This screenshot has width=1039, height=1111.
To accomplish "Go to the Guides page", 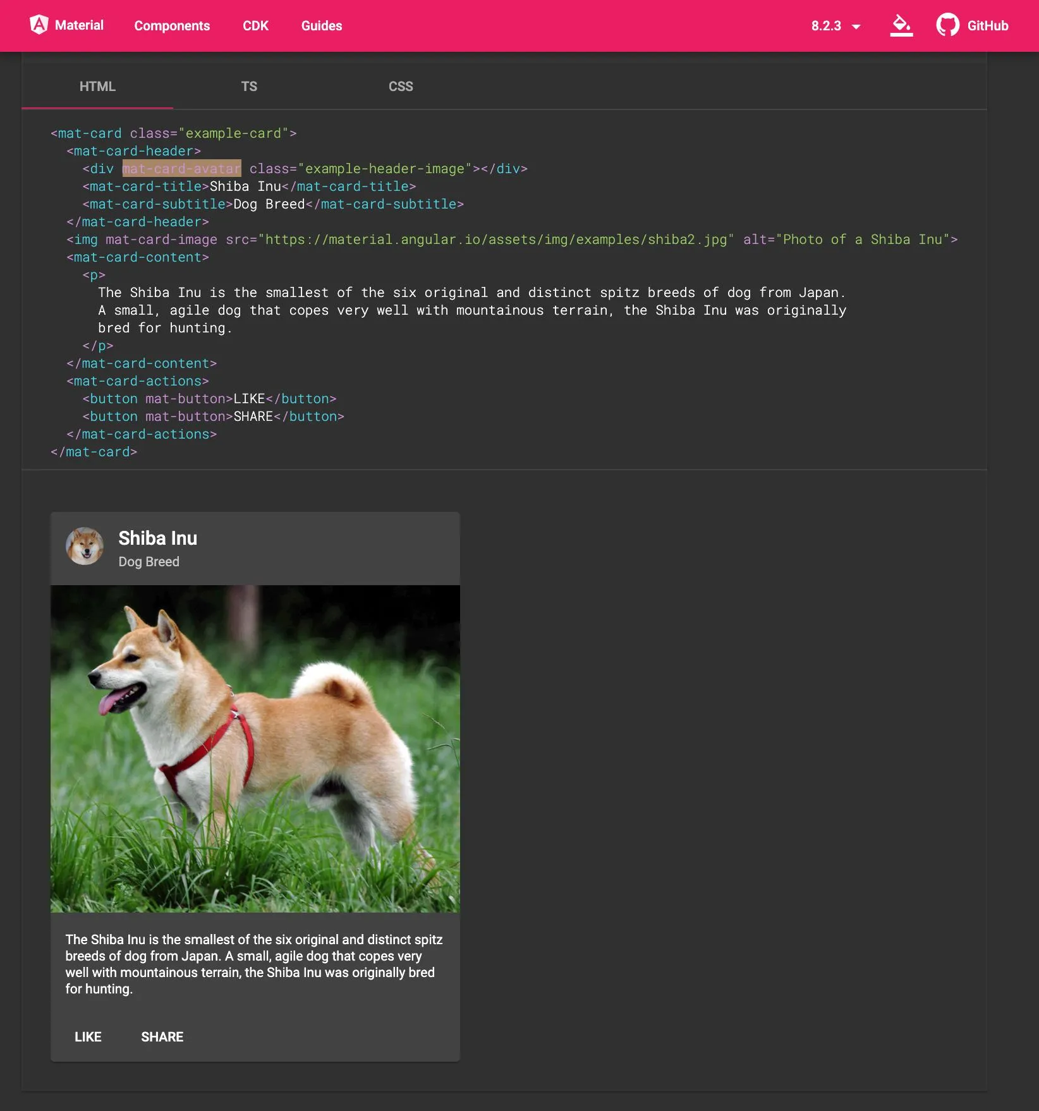I will coord(322,26).
